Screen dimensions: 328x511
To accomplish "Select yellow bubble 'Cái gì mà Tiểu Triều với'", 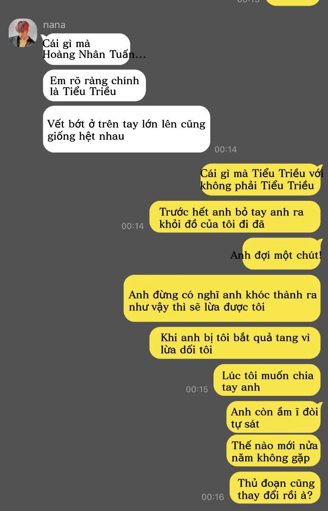I will (260, 179).
